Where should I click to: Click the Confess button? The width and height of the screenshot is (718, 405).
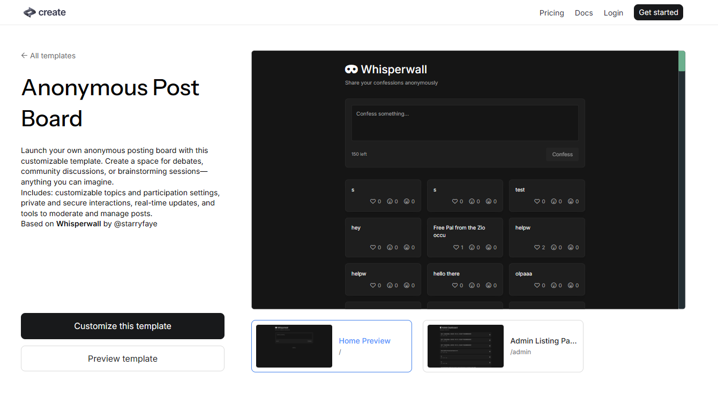click(563, 154)
